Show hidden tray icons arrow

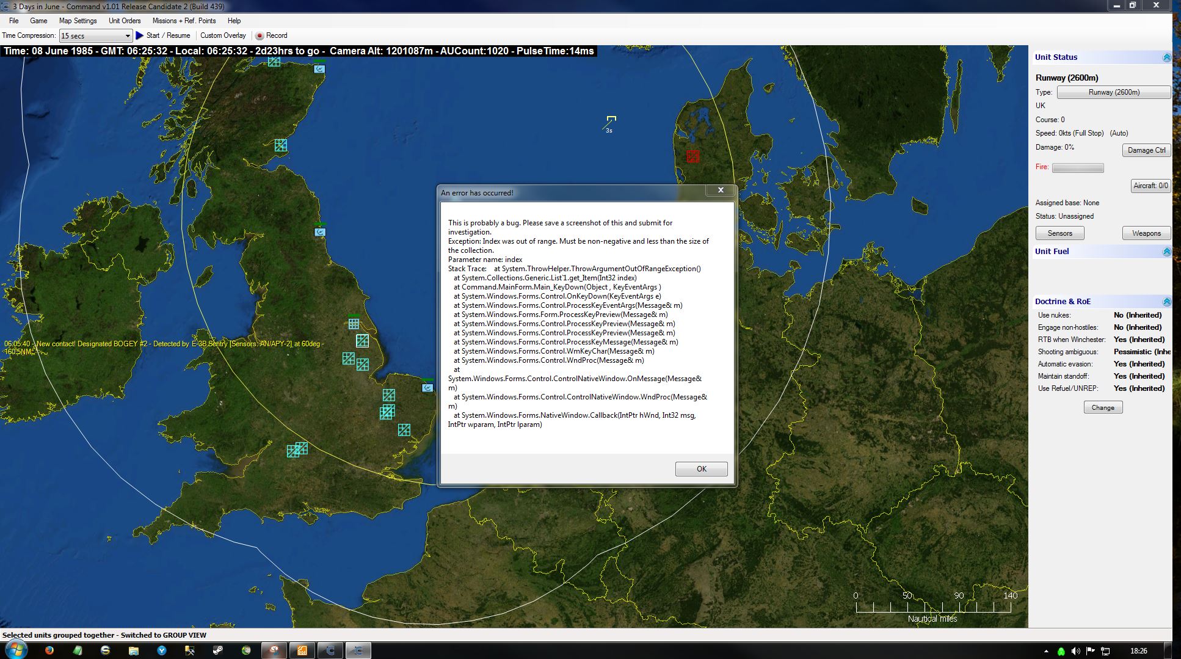(1046, 651)
